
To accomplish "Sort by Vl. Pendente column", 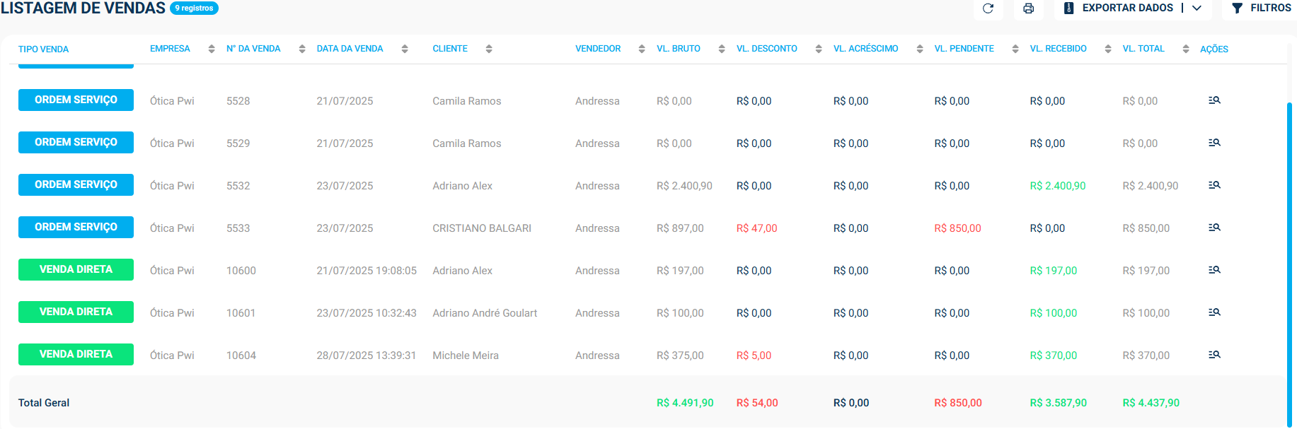I will [964, 49].
